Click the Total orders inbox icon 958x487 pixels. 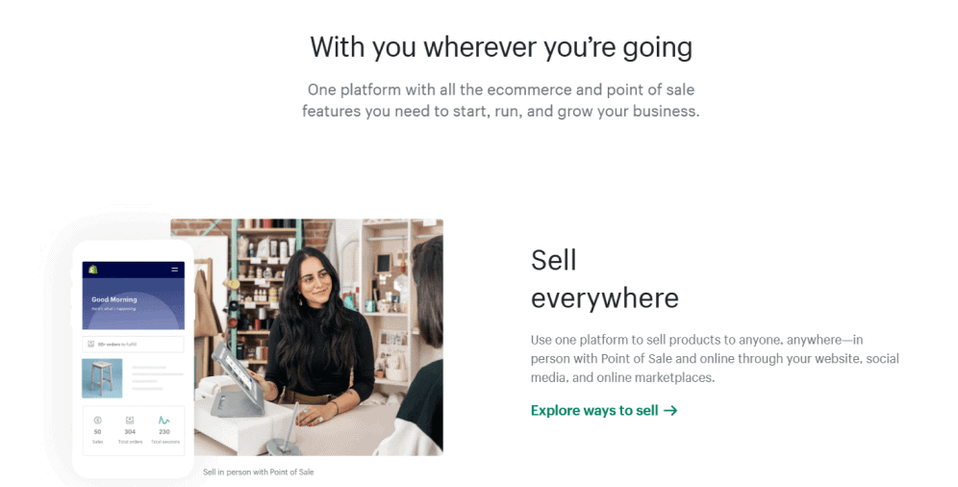130,421
